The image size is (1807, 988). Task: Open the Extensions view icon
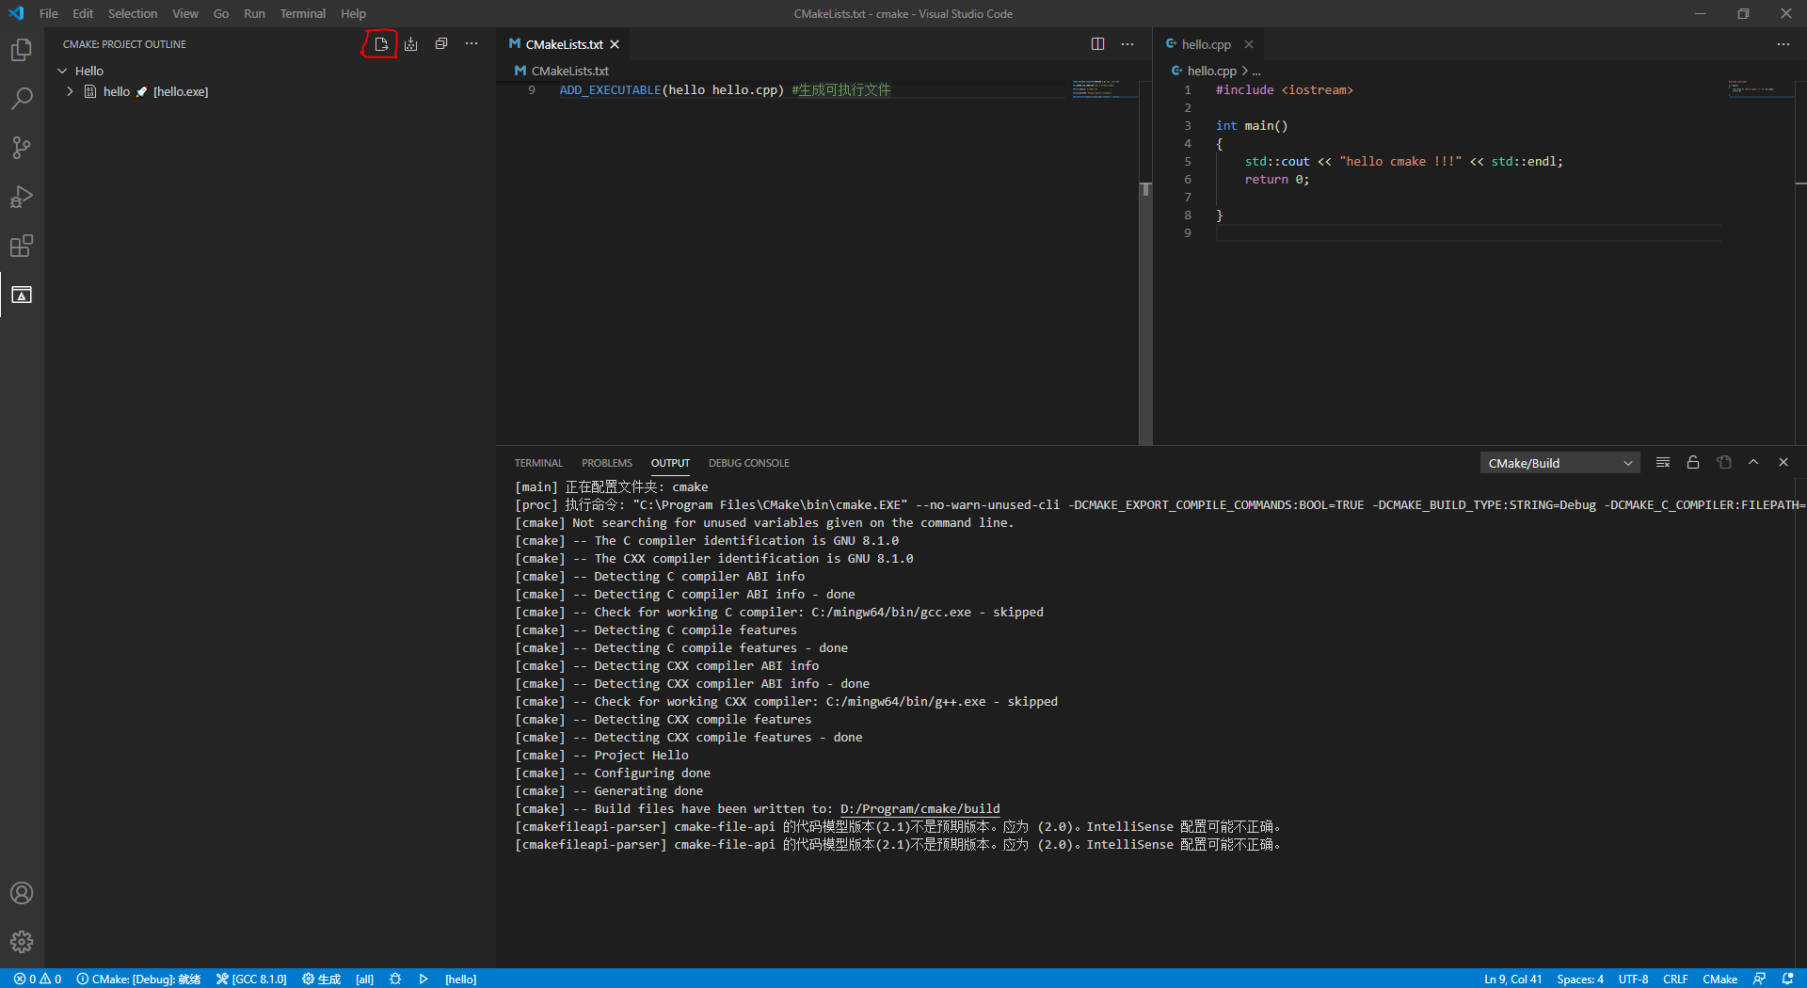pos(21,246)
